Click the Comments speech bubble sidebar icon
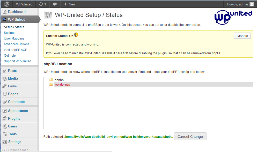Viewport: 257px width, 152px height. (5, 102)
